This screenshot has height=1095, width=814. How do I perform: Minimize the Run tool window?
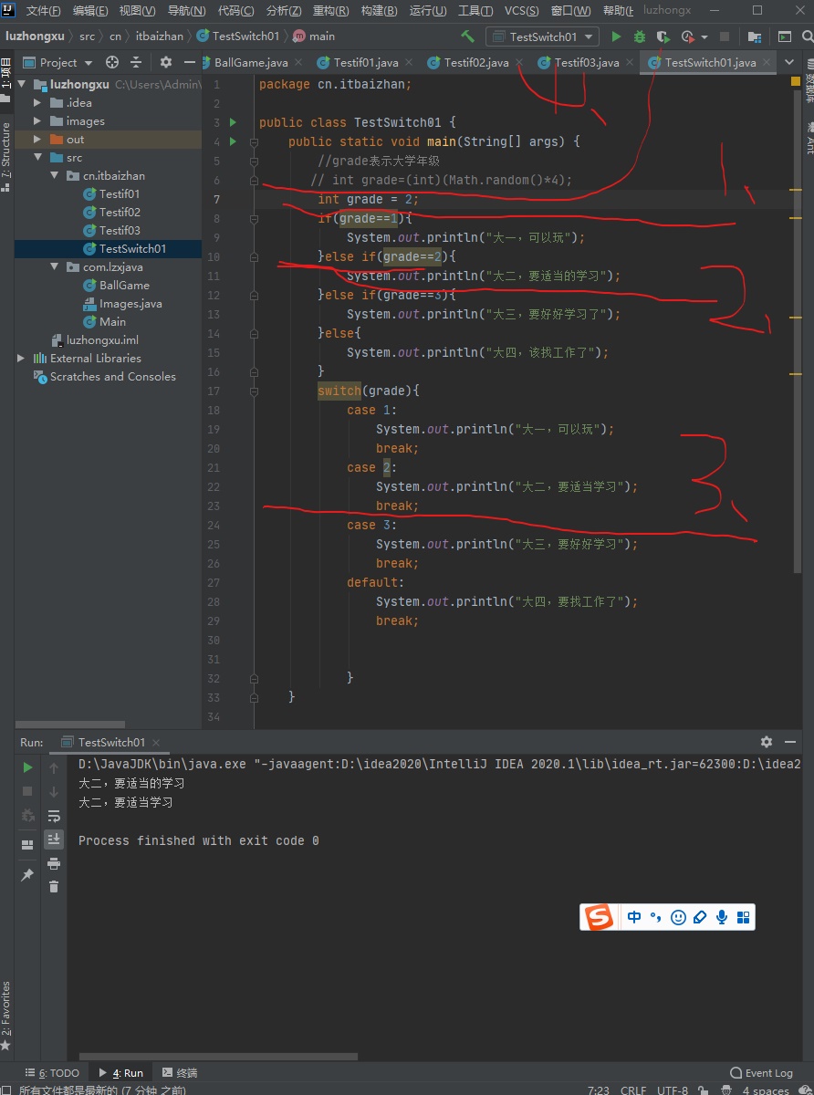point(790,742)
